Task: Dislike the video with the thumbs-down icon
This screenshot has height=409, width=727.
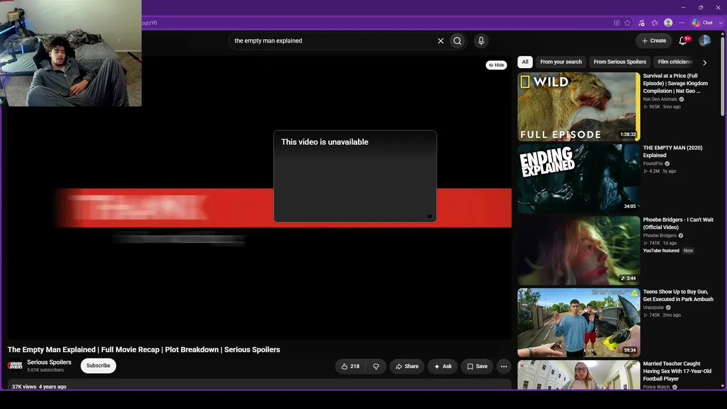Action: click(x=376, y=366)
